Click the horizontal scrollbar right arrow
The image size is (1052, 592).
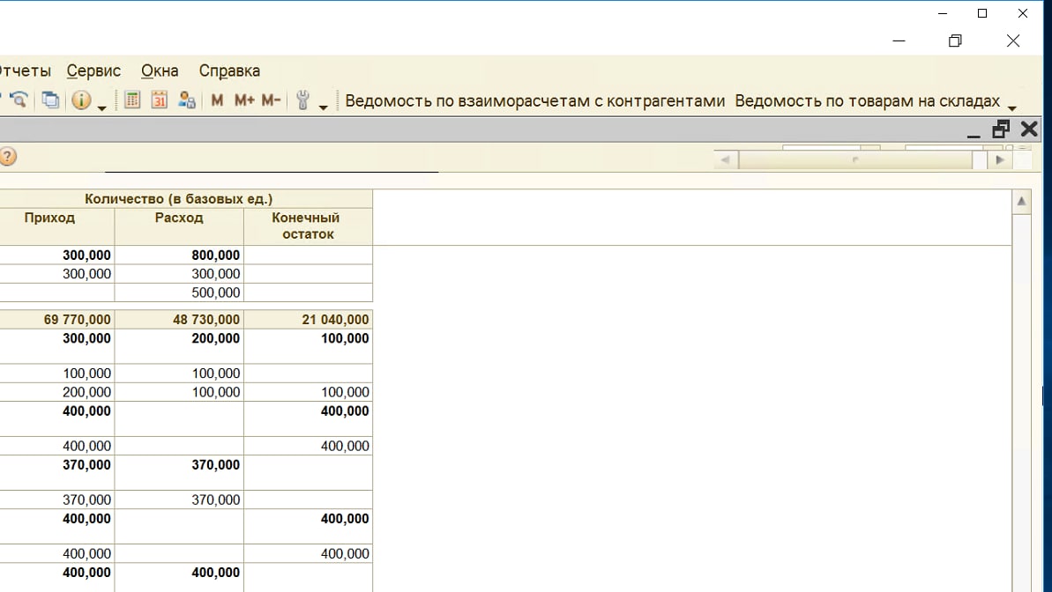click(1000, 159)
